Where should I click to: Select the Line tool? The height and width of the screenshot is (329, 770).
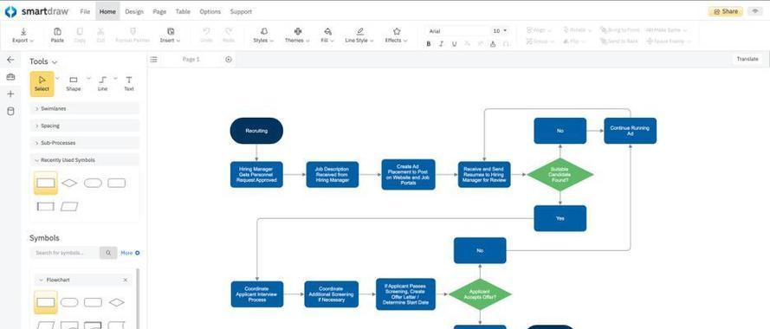(x=102, y=83)
